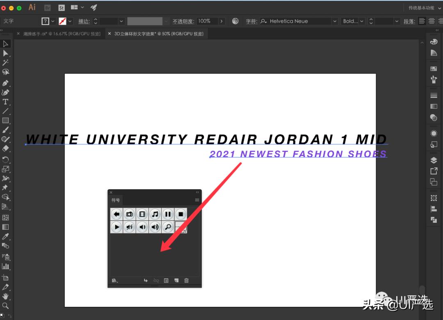443x320 pixels.
Task: Select the Selection tool (black arrow)
Action: coord(5,44)
